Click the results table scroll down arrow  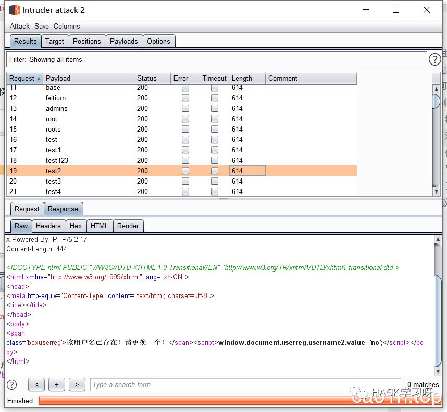click(436, 192)
